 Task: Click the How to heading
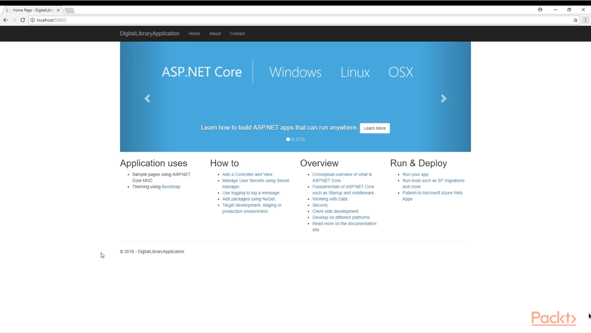coord(224,163)
